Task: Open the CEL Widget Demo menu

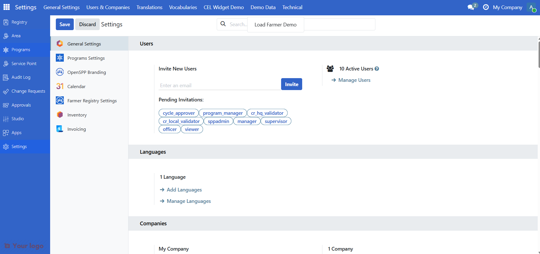Action: pos(224,7)
